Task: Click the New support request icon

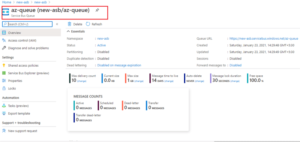Action: tap(4, 131)
